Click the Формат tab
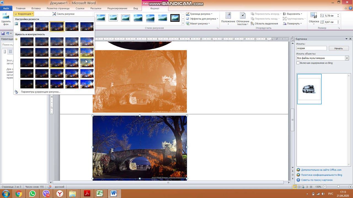Viewport: 353px width, 198px height. click(155, 8)
